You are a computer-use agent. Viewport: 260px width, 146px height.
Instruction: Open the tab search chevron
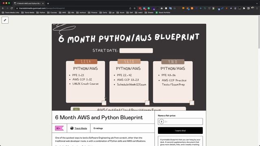tap(257, 3)
